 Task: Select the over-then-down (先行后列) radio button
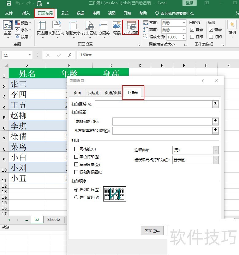click(x=76, y=197)
